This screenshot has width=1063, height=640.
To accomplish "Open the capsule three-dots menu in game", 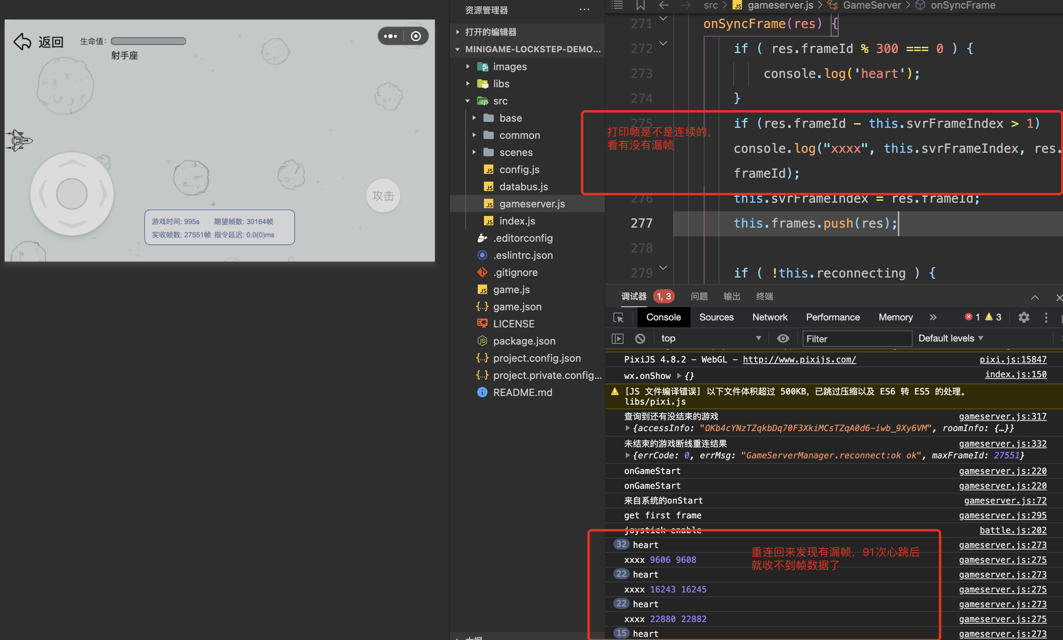I will (x=390, y=36).
